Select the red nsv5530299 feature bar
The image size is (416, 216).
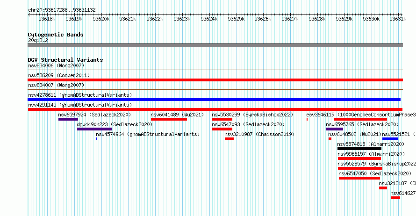[222, 119]
